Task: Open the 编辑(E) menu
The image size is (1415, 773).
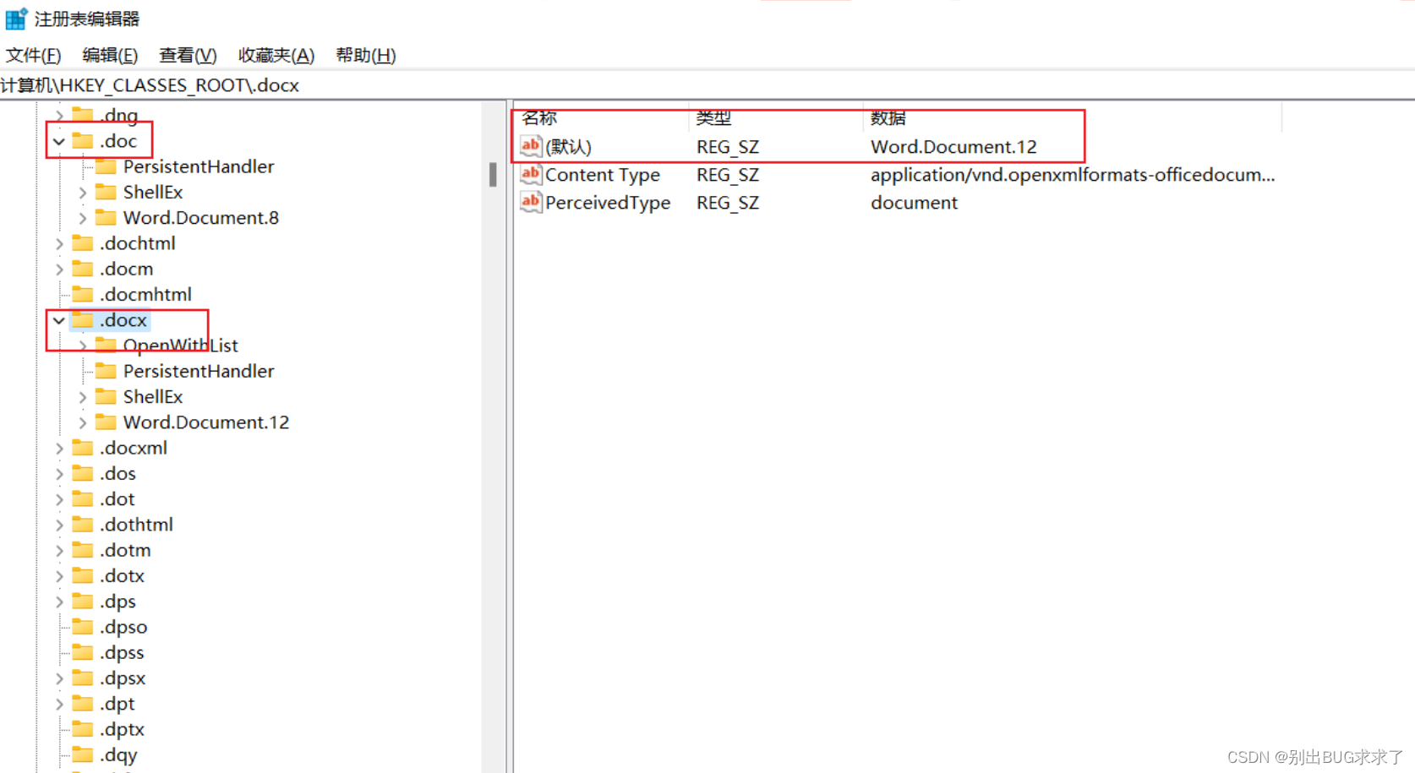Action: [110, 55]
